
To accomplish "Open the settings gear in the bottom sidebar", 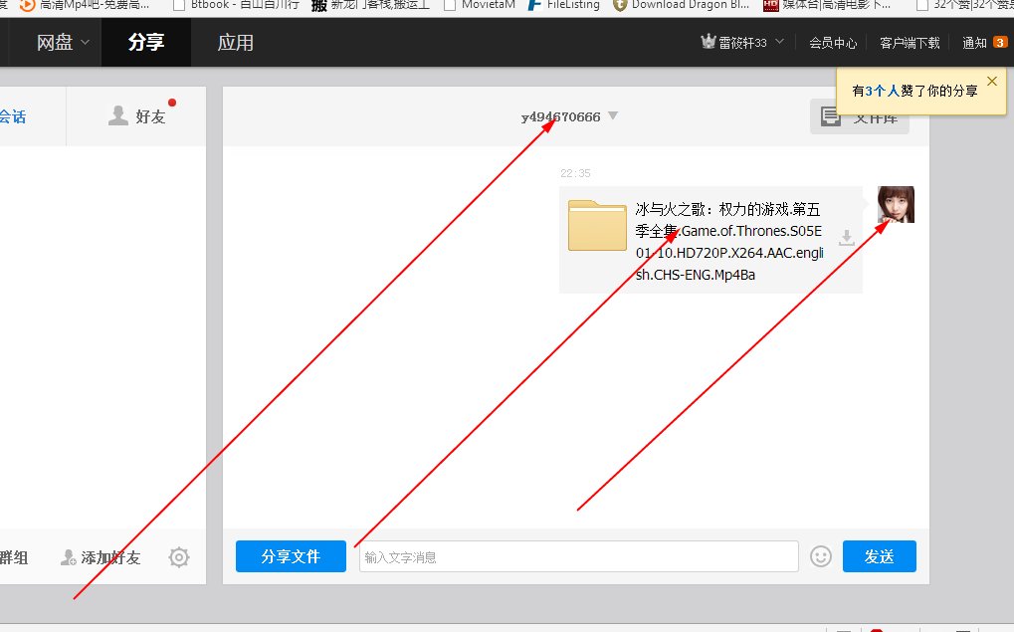I will (179, 557).
